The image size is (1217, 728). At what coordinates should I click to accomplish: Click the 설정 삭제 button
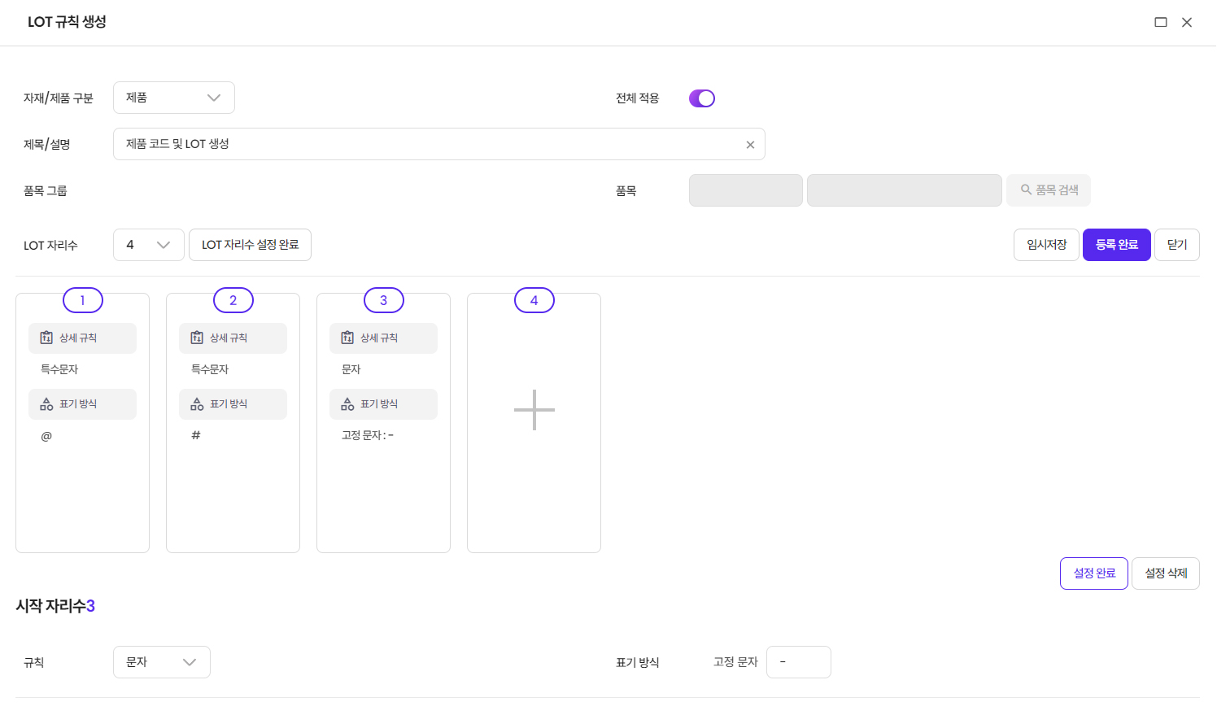[x=1165, y=573]
